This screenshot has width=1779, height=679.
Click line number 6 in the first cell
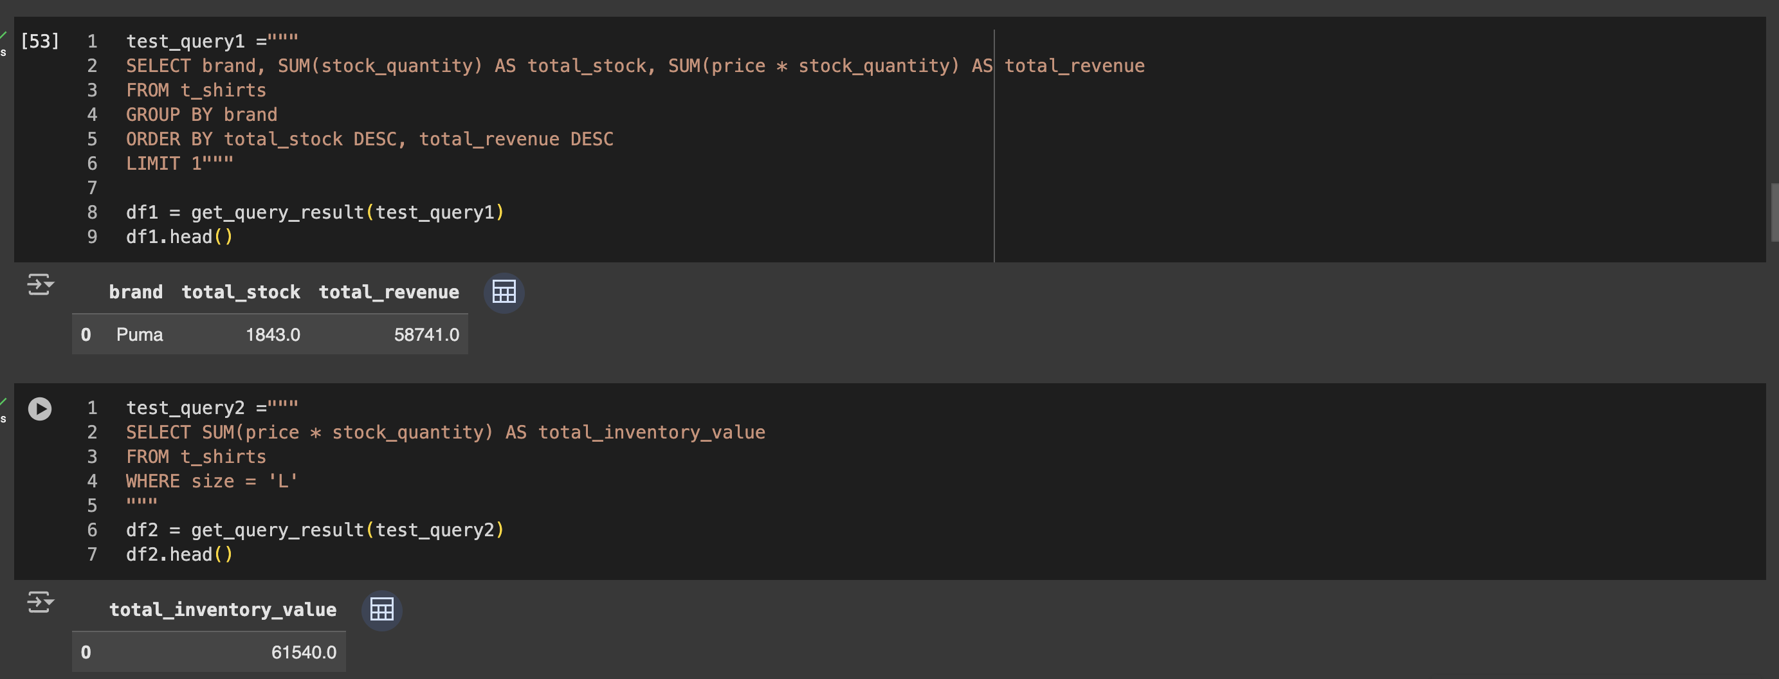click(x=91, y=163)
